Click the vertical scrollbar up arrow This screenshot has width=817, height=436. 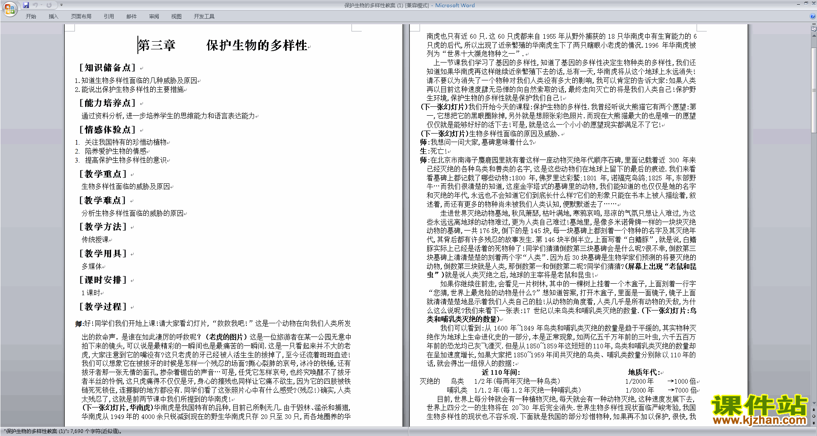[814, 35]
